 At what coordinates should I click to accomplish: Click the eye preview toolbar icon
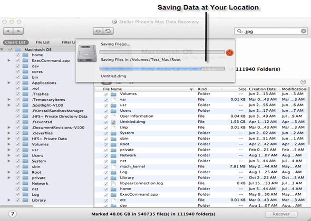(98, 31)
